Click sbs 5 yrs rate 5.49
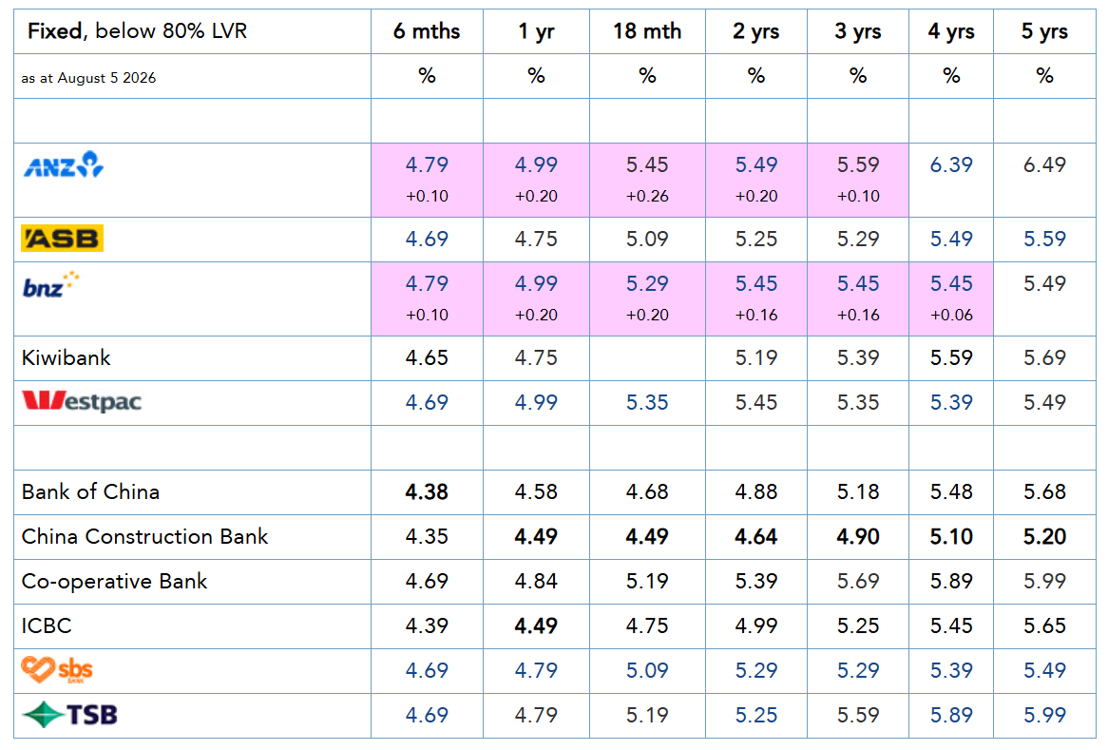The height and width of the screenshot is (750, 1108). pyautogui.click(x=1044, y=670)
